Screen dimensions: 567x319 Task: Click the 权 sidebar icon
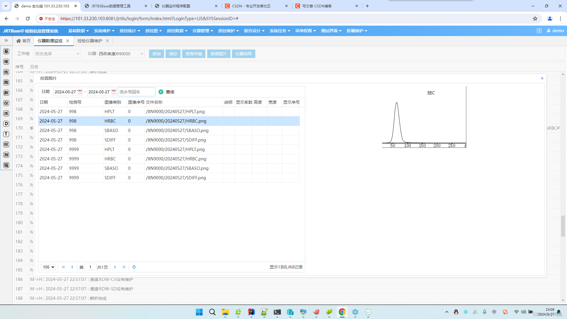point(6,144)
